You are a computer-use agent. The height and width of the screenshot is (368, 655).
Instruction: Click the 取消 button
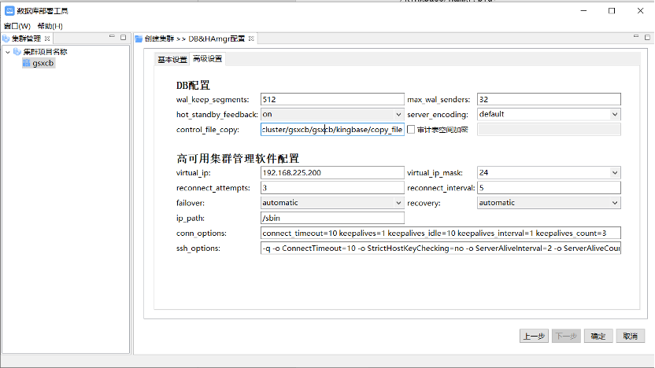coord(631,336)
